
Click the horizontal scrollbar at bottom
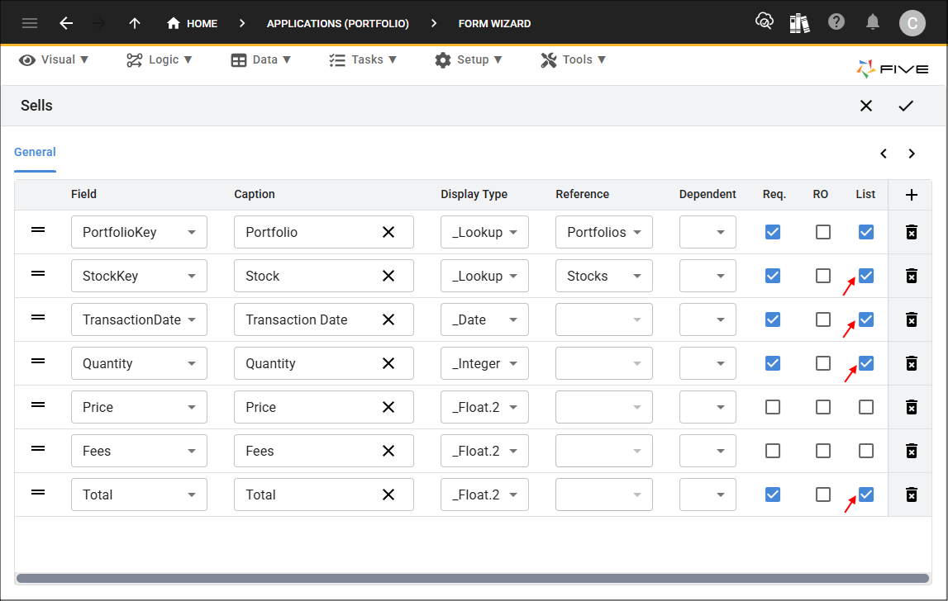coord(473,579)
